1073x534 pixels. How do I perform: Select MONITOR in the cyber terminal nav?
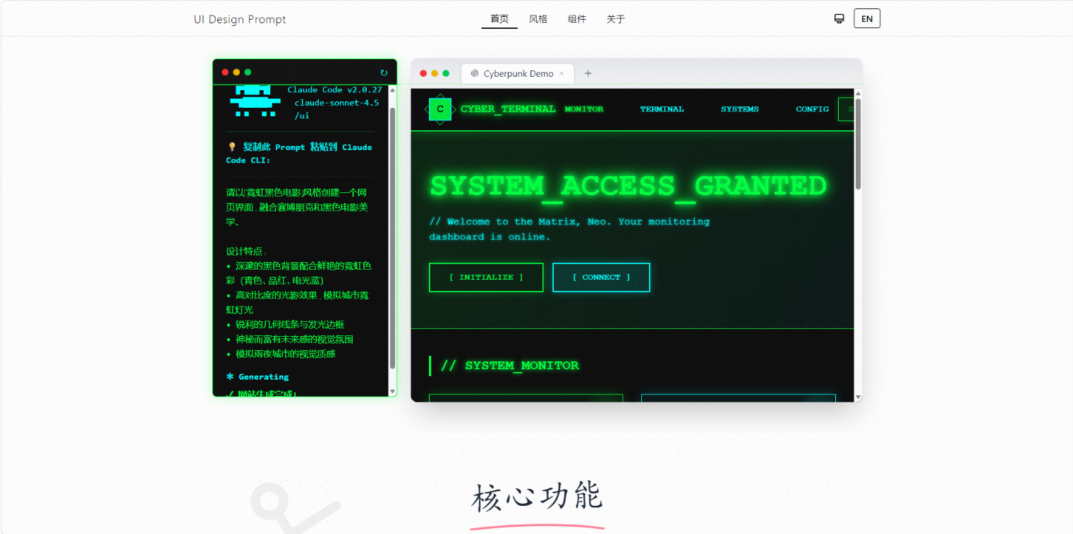point(584,109)
